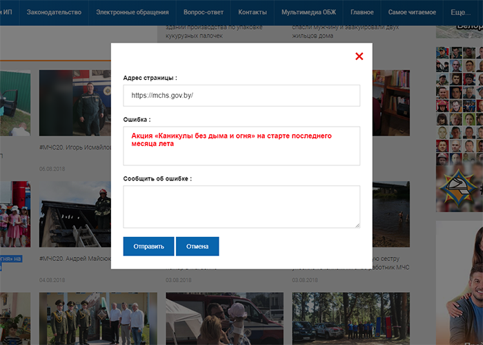
Task: Open the children in pink dresses photo
Action: [x=15, y=214]
